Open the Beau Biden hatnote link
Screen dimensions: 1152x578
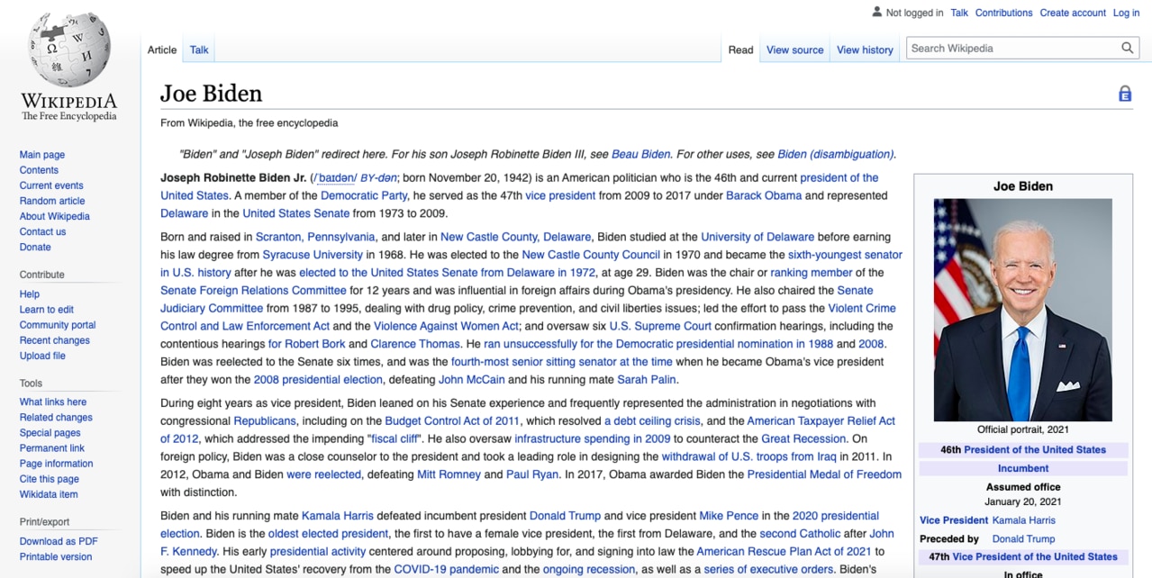coord(641,154)
